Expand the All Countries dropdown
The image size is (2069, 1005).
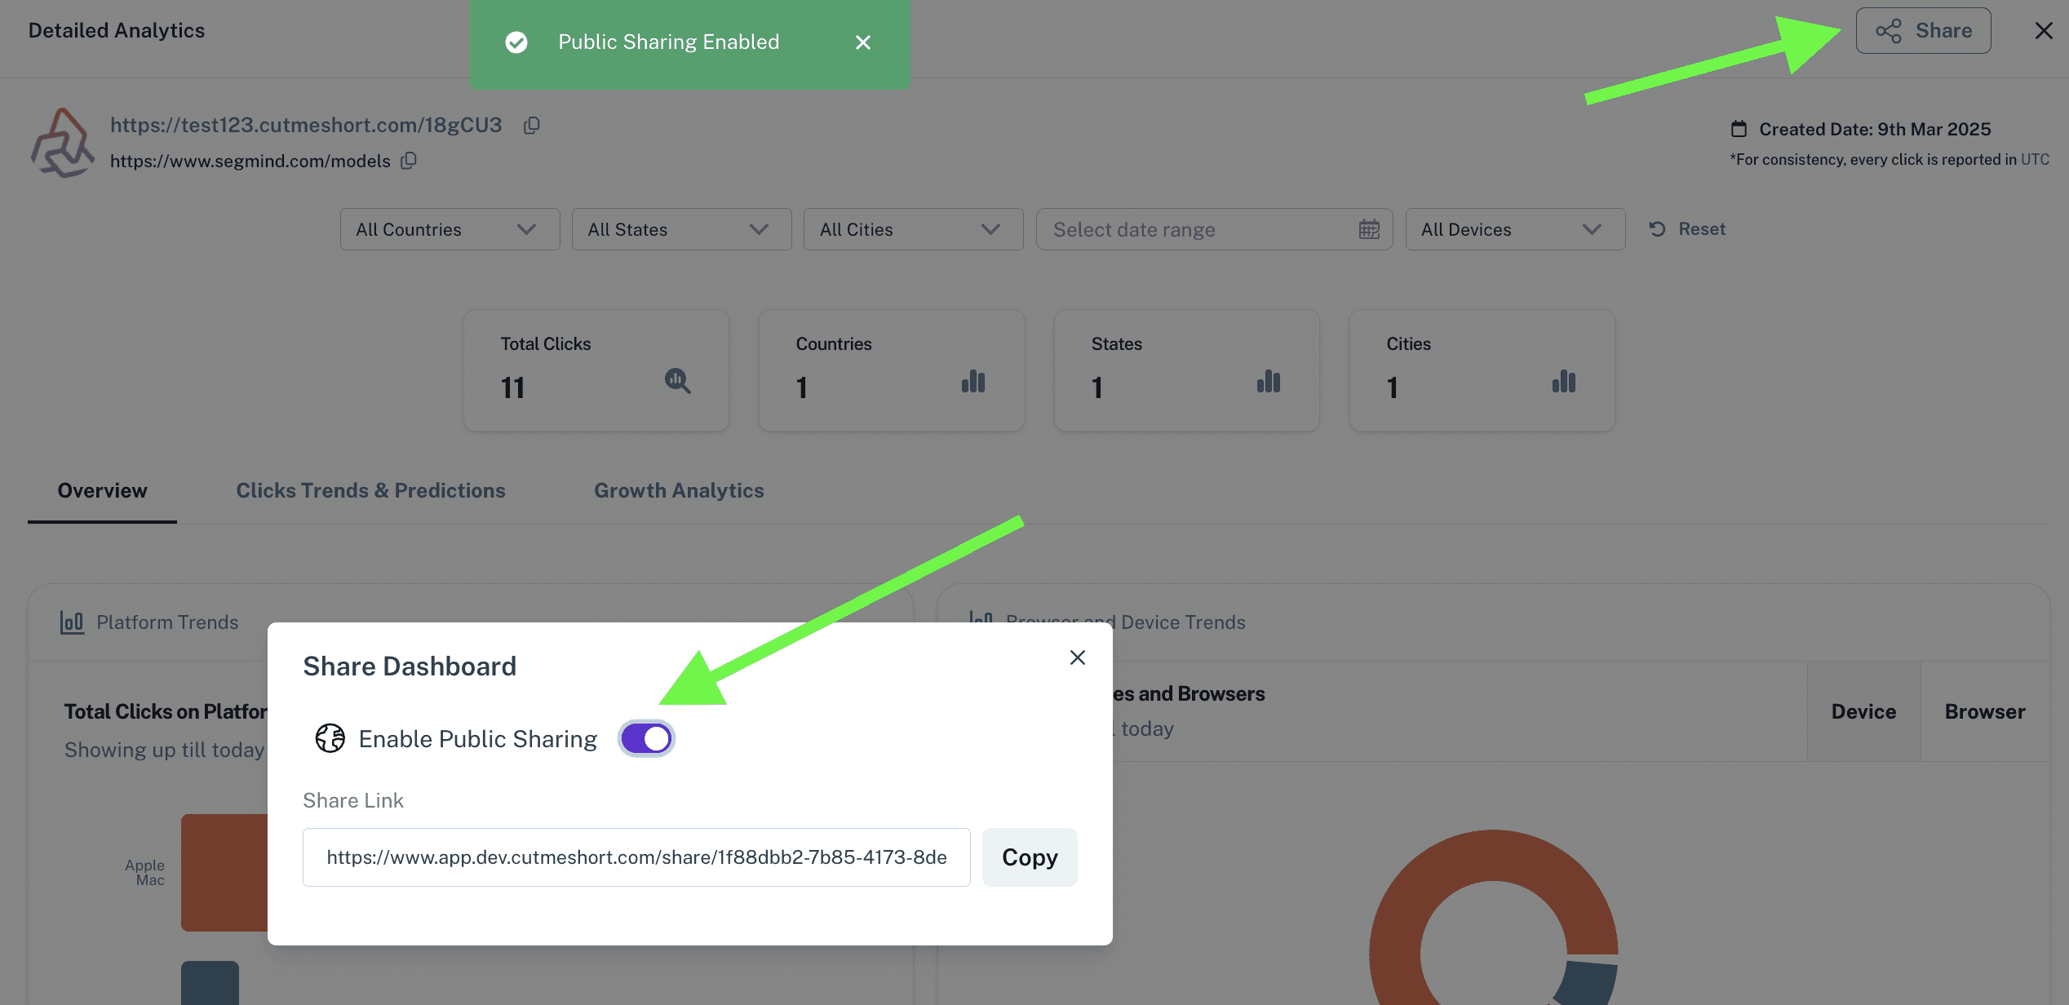click(x=450, y=229)
